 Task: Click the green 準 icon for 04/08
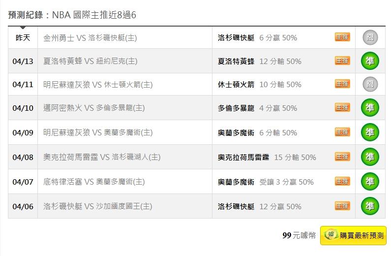tap(370, 157)
